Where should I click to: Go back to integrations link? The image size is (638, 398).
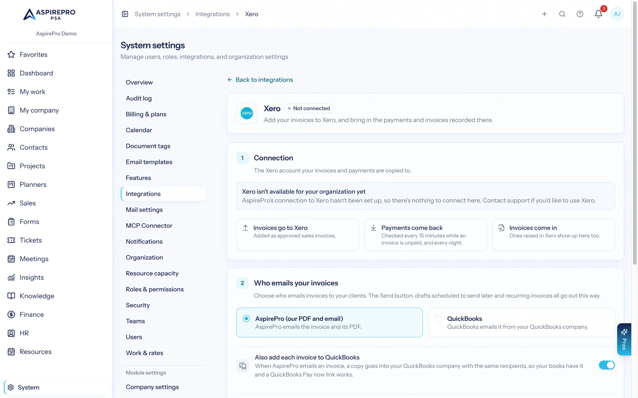click(x=260, y=80)
